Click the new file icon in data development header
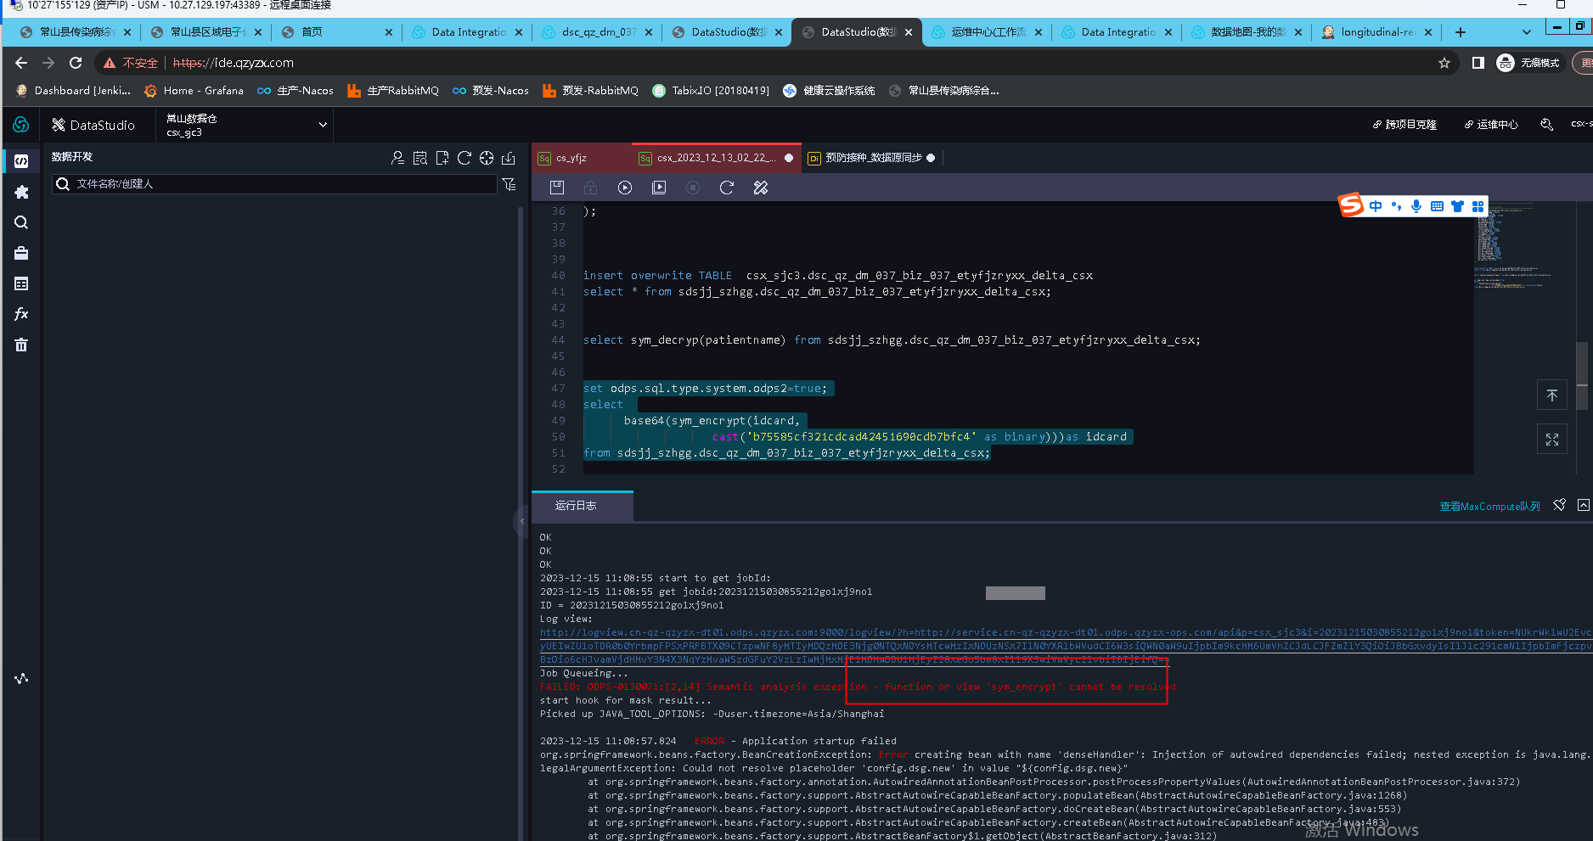1593x841 pixels. coord(442,158)
